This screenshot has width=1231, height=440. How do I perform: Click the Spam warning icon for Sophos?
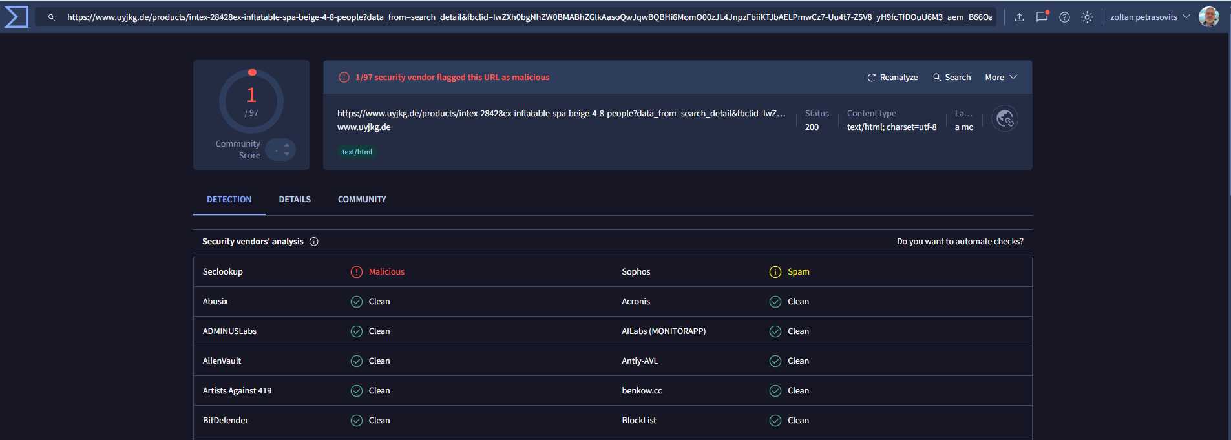click(775, 272)
